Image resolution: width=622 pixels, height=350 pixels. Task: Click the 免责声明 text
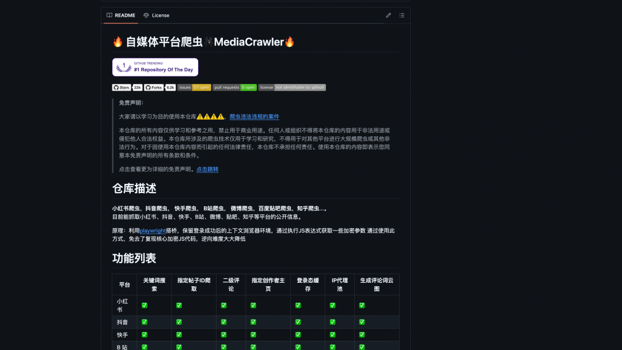pos(131,103)
